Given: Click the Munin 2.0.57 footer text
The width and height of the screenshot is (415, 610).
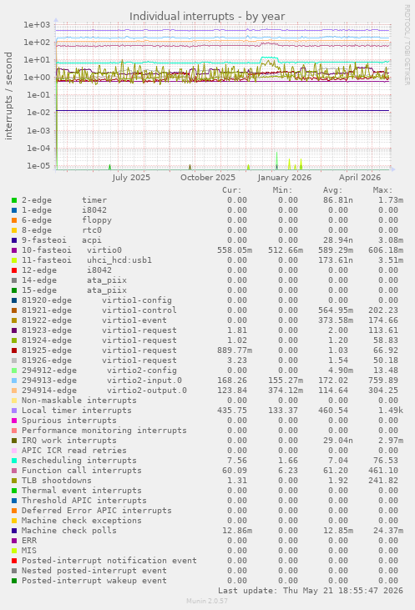Looking at the screenshot, I should (x=207, y=601).
